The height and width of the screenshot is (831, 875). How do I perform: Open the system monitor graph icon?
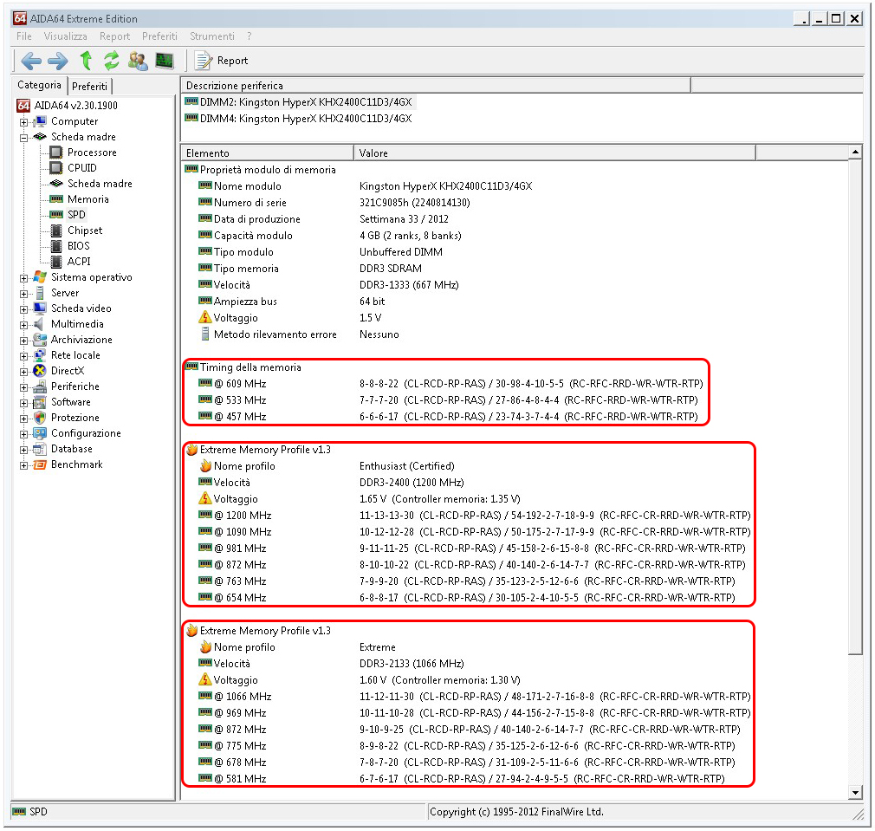point(165,61)
